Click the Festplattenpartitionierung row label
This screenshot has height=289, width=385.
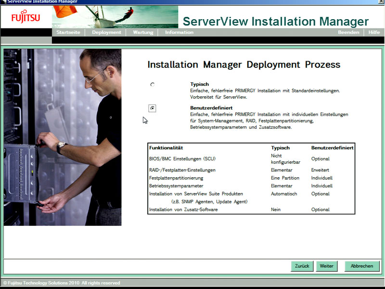(x=176, y=178)
